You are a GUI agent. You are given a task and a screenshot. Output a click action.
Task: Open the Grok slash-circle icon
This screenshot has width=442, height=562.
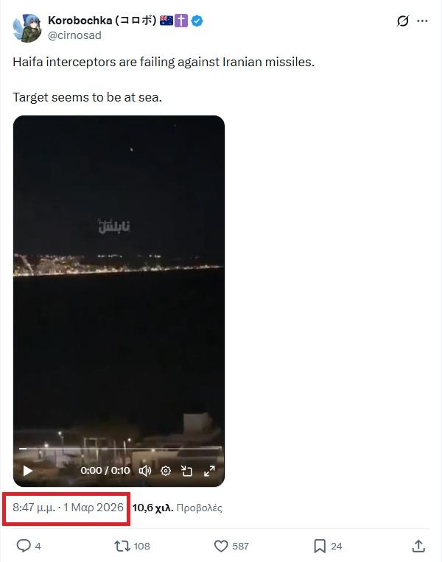(x=403, y=21)
